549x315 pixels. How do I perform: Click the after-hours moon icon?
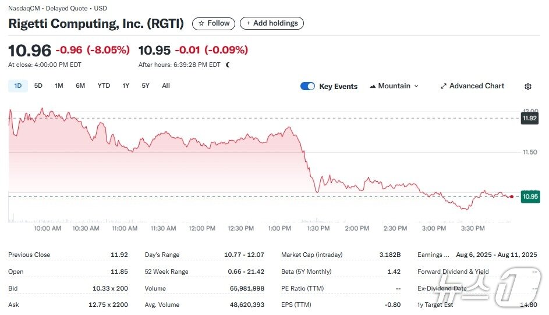tap(228, 65)
